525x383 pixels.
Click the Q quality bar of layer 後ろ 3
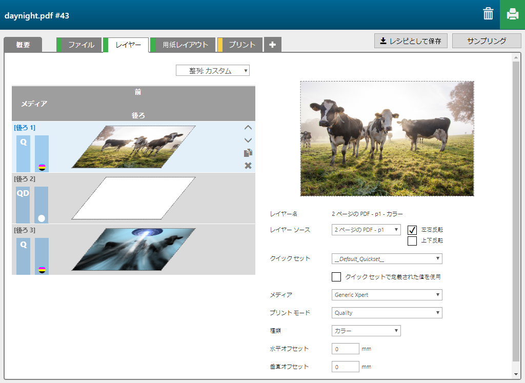pos(23,256)
